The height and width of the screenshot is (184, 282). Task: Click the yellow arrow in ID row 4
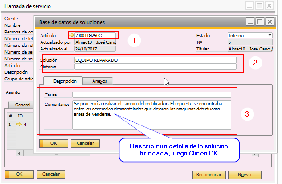19,125
